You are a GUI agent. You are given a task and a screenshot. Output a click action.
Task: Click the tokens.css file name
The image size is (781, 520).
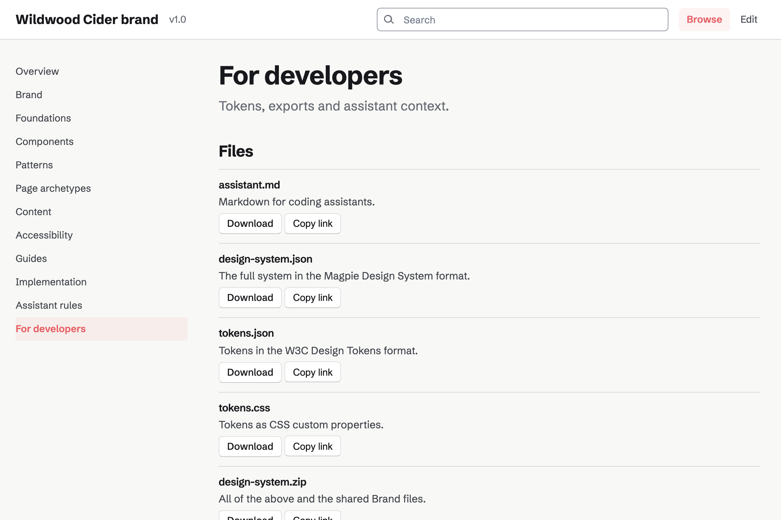244,408
